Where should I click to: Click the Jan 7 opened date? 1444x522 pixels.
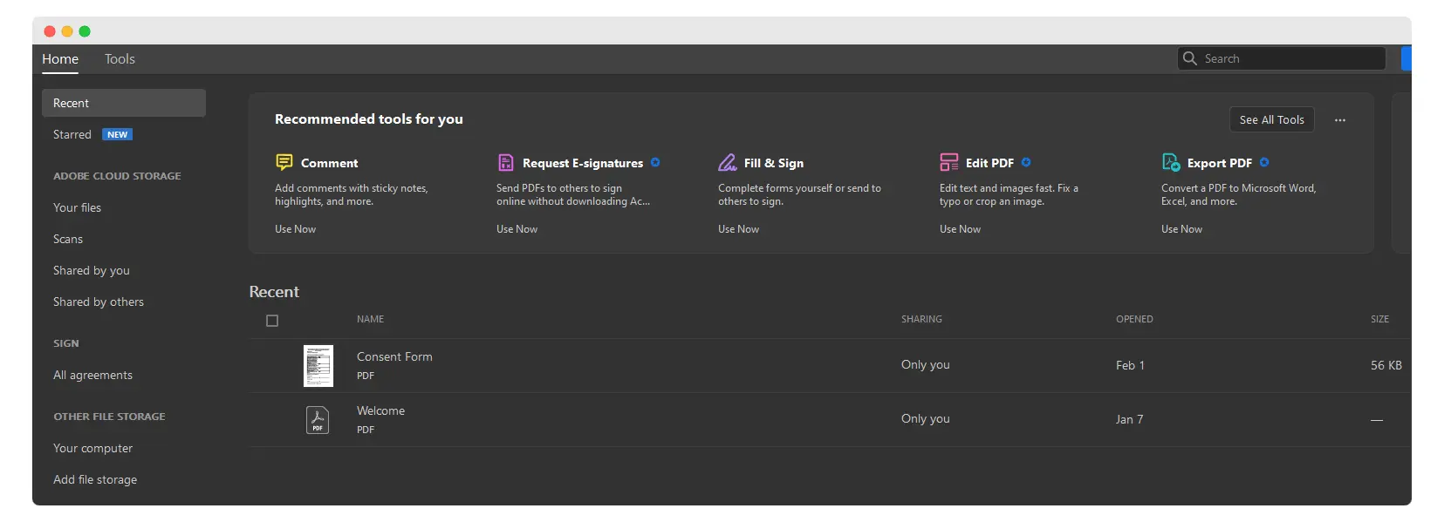[1129, 419]
